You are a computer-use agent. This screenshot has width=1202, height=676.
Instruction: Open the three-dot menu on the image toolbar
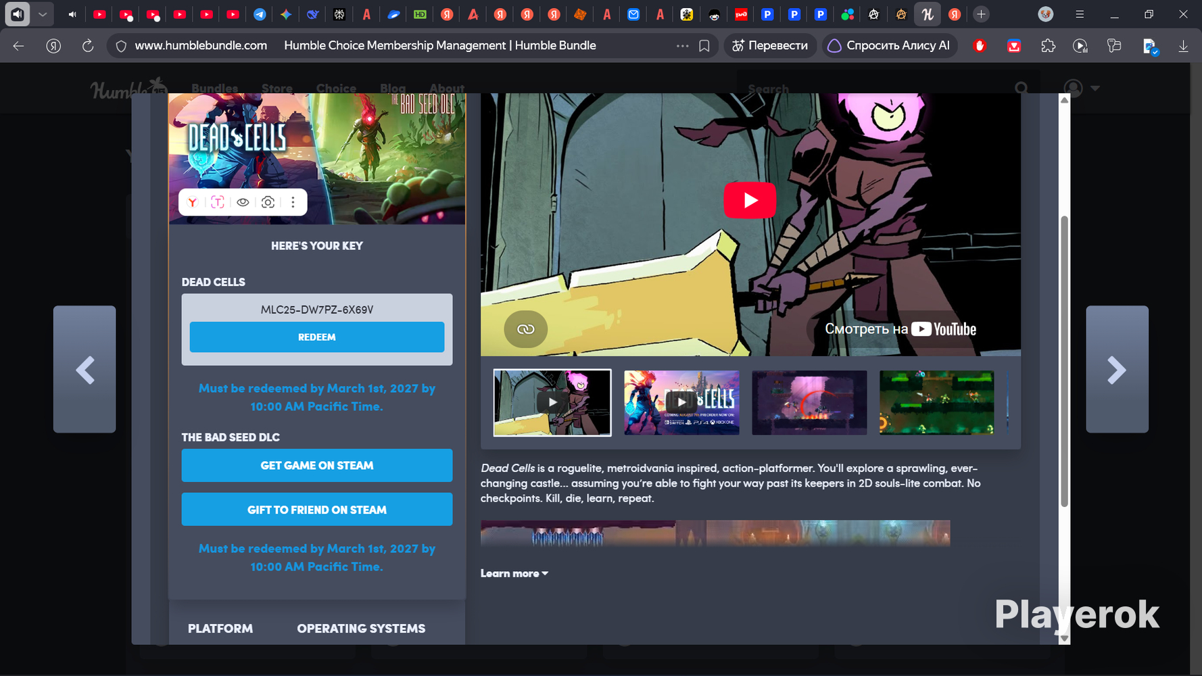293,202
